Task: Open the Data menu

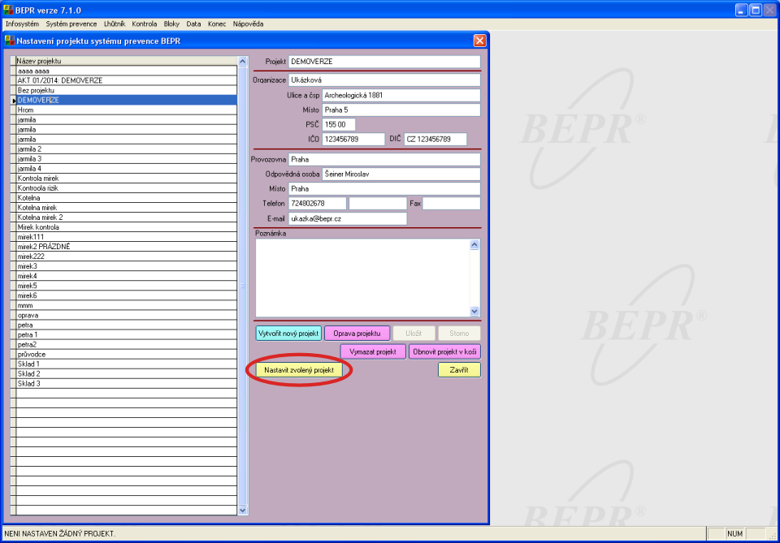Action: point(193,24)
